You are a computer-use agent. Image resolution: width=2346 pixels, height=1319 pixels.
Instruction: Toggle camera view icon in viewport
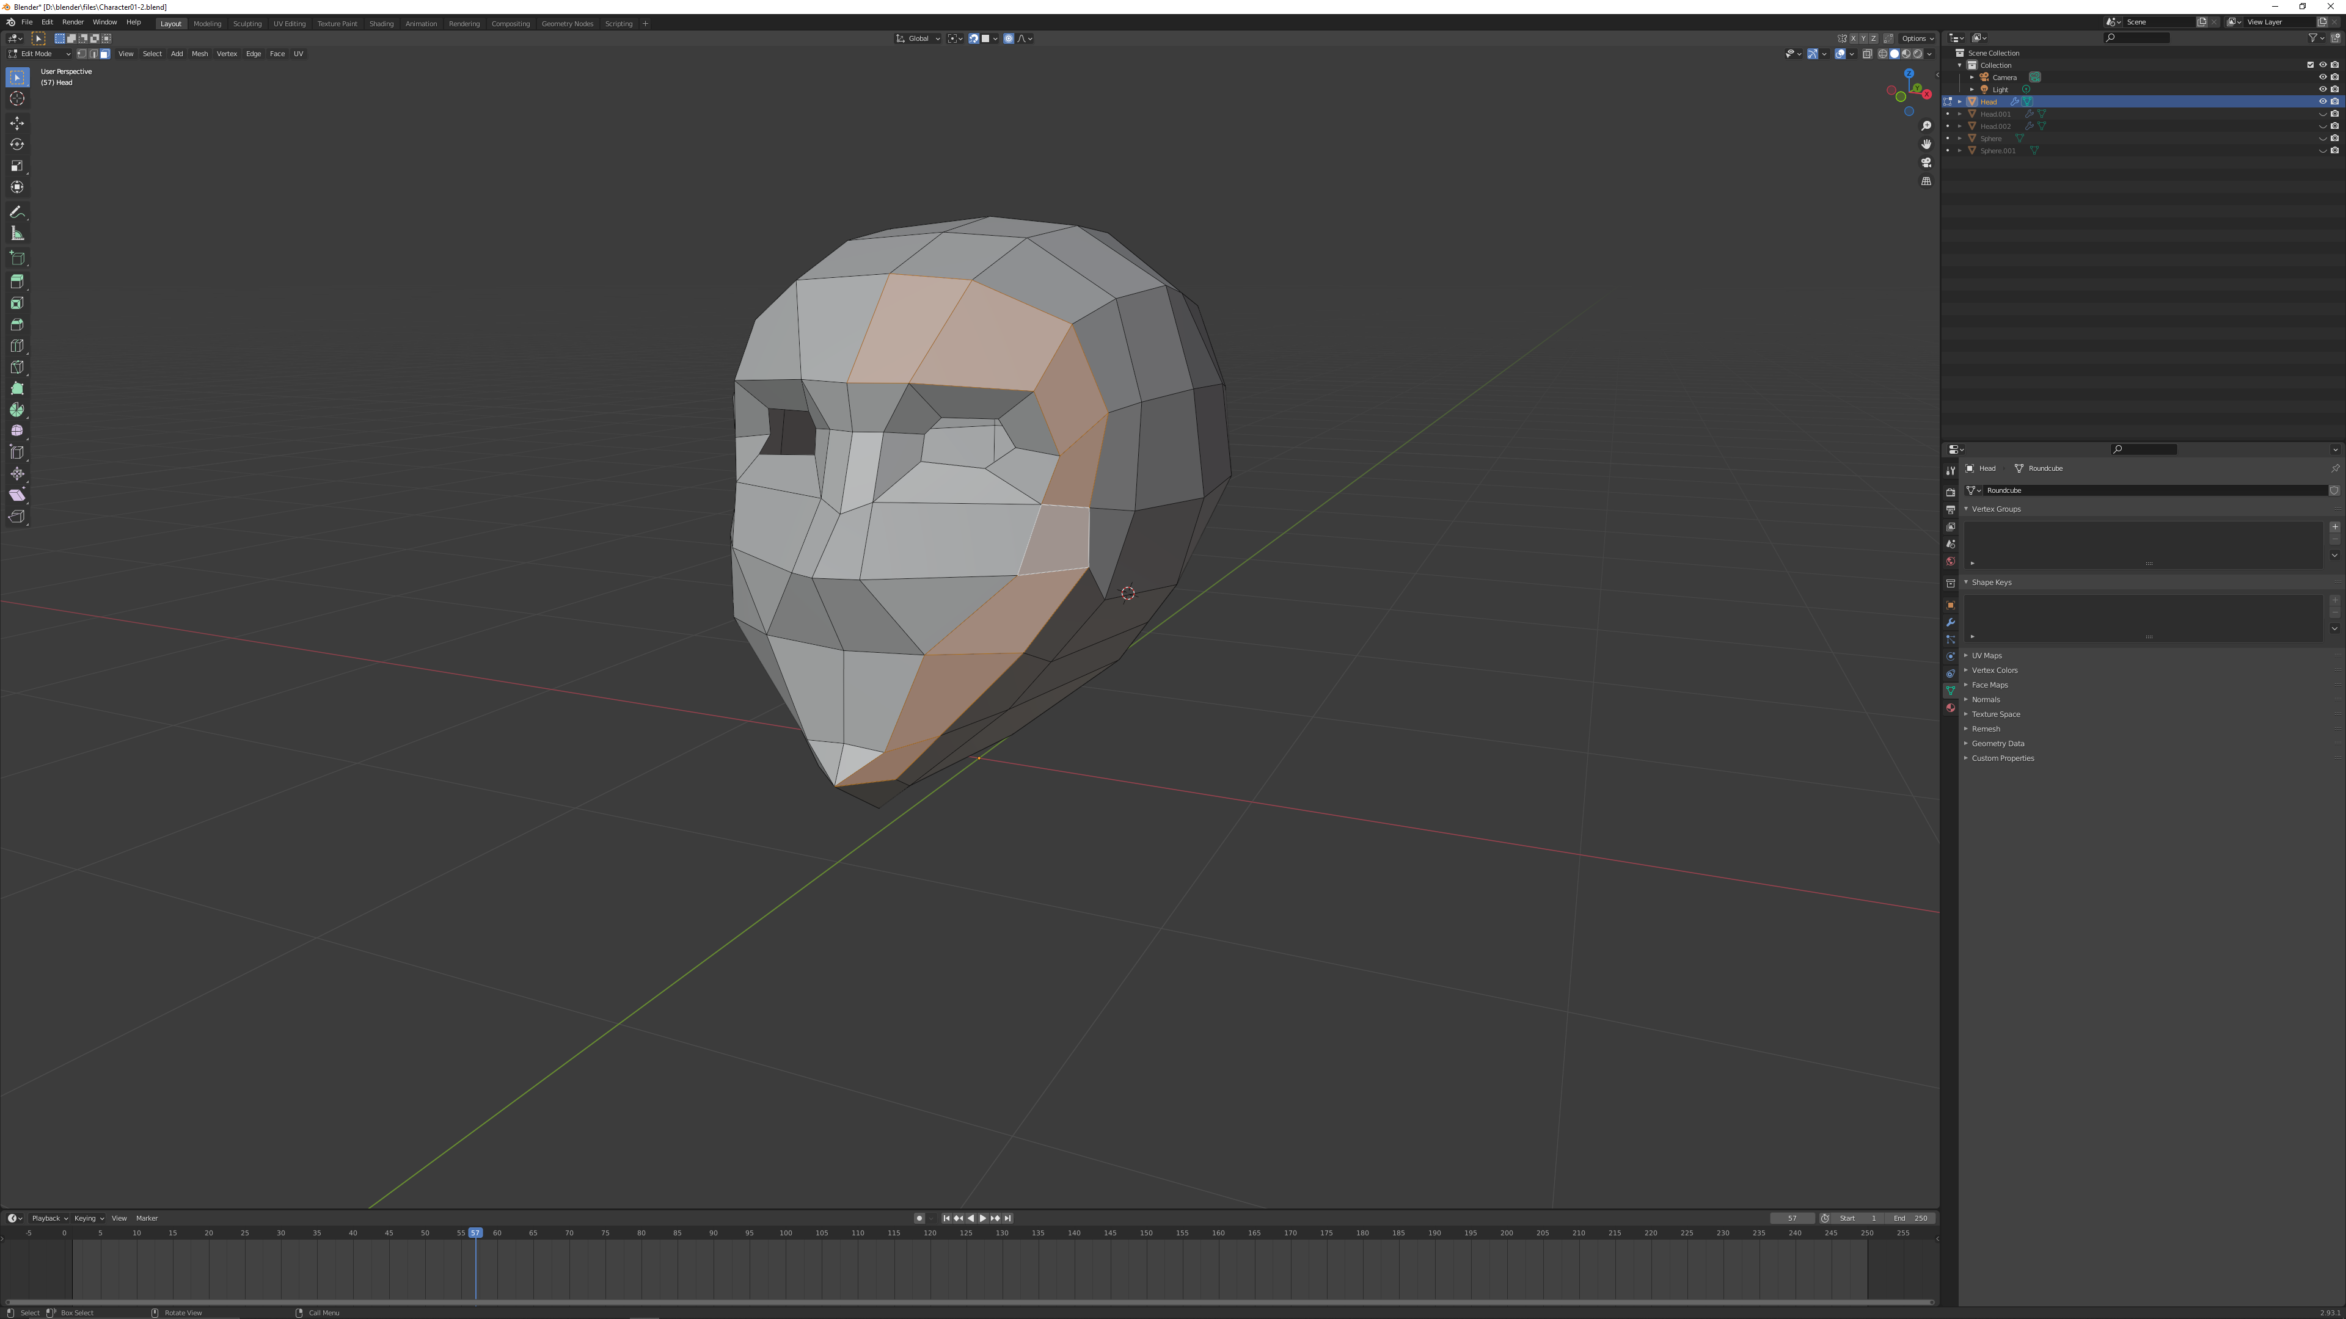click(x=1926, y=163)
